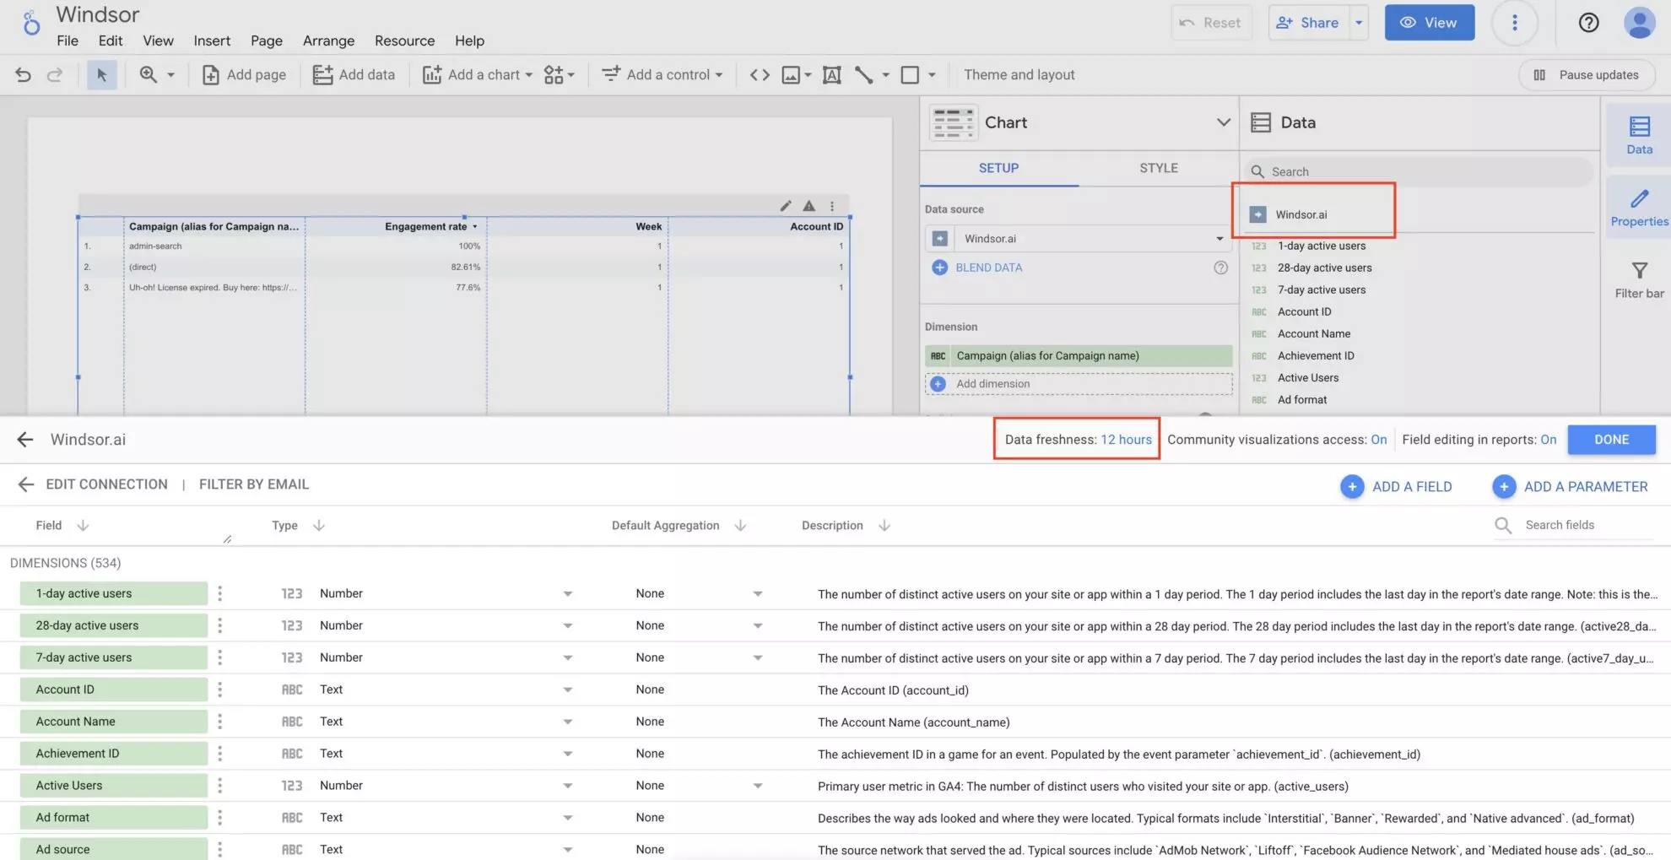
Task: Open the more options vertical dots
Action: [1514, 23]
